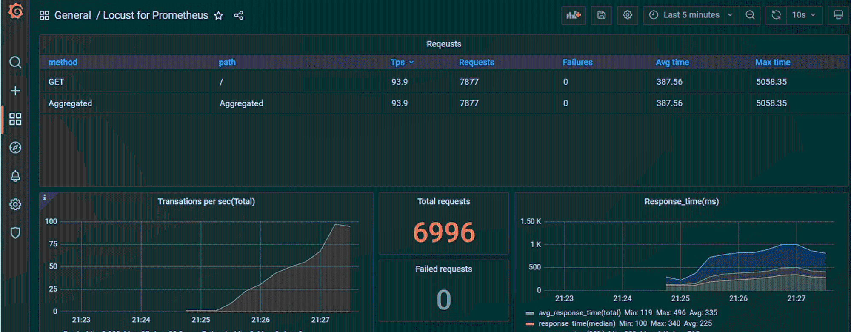The height and width of the screenshot is (332, 851).
Task: Cycle view mode with monitor icon
Action: point(838,15)
